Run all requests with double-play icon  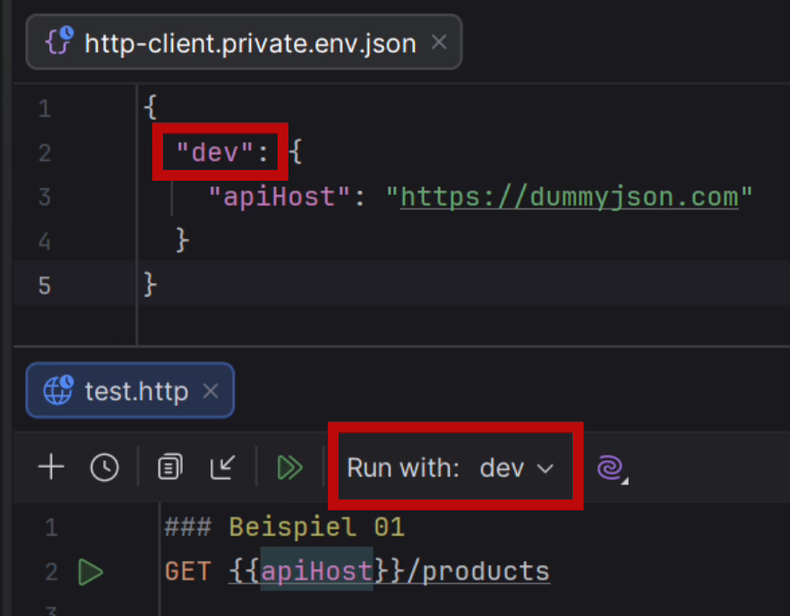pyautogui.click(x=289, y=467)
